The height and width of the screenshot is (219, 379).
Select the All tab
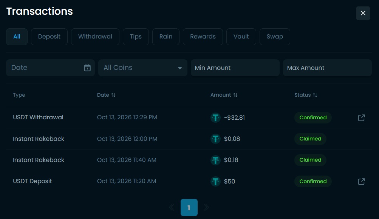click(x=17, y=37)
